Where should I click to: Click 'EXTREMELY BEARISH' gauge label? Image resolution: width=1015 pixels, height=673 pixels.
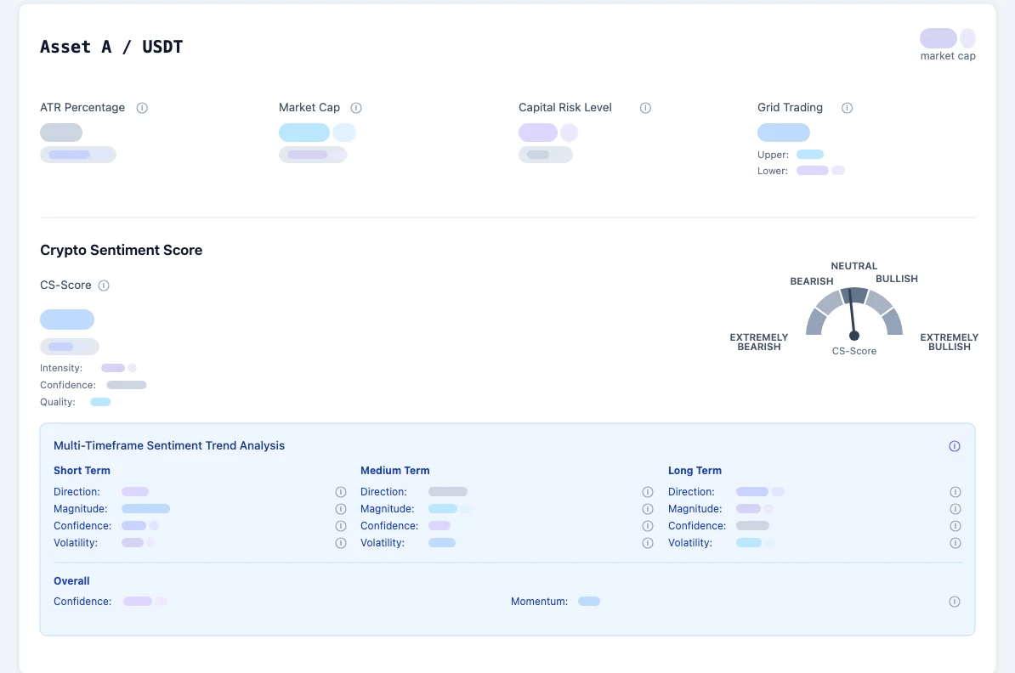point(758,342)
